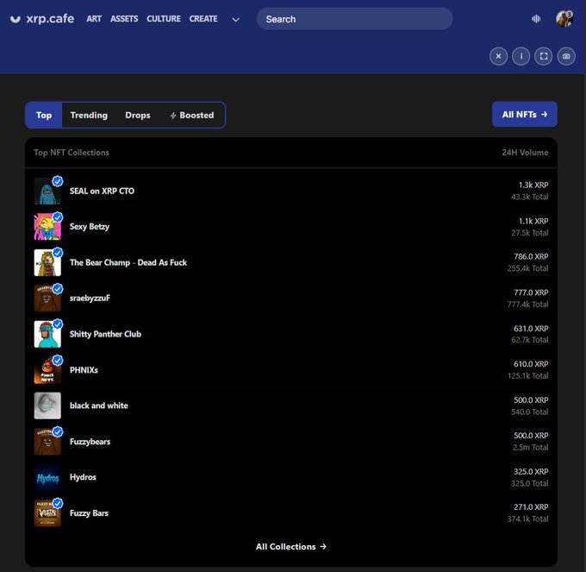Open the Hydros collection logo
Image resolution: width=586 pixels, height=572 pixels.
[x=47, y=477]
